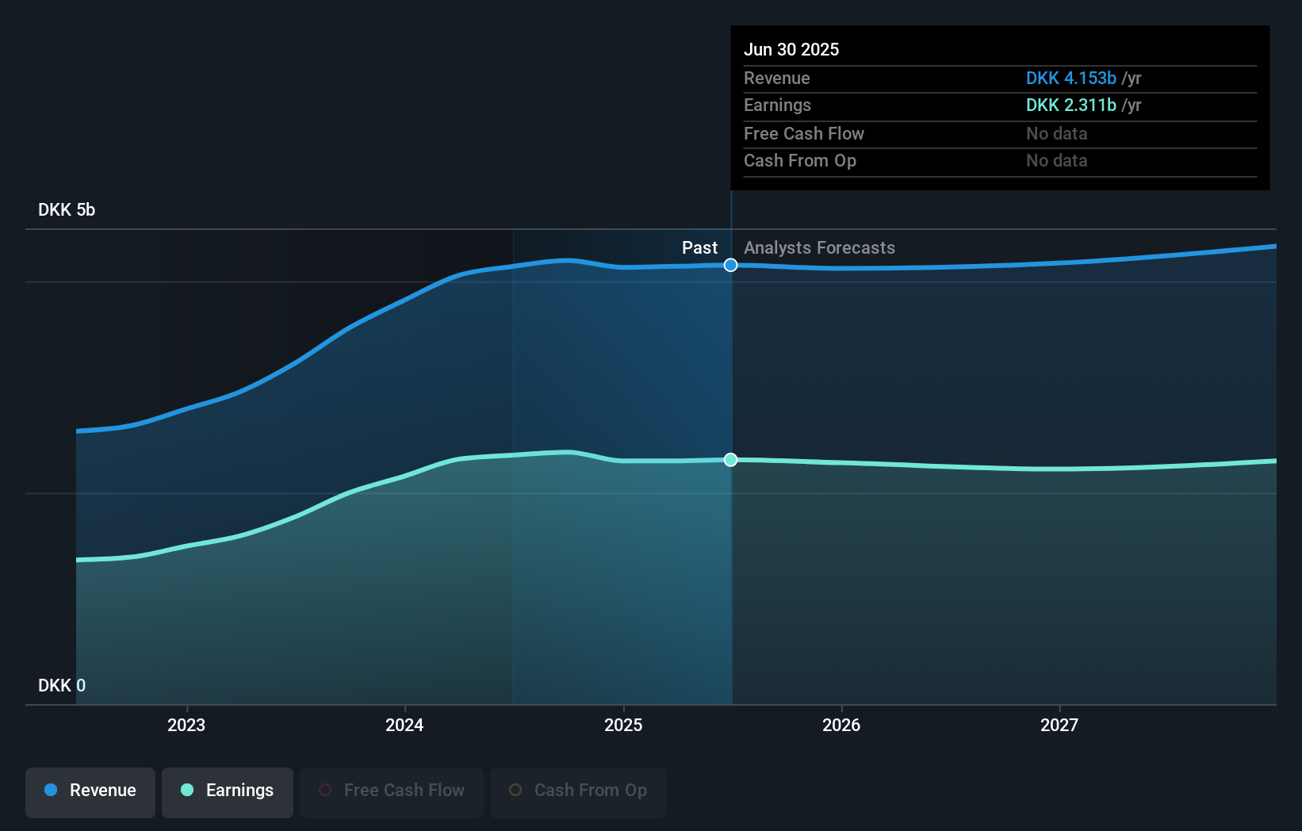Click the 2027 year axis label
Screen dimensions: 1302x831
tap(1060, 724)
